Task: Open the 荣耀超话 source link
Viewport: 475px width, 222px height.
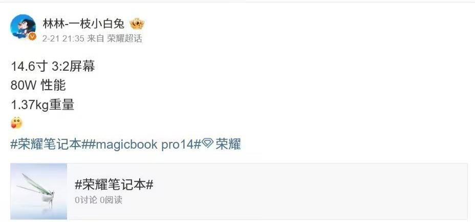Action: click(124, 38)
